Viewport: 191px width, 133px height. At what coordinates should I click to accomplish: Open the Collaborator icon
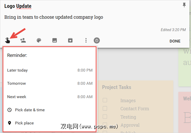pos(23,40)
